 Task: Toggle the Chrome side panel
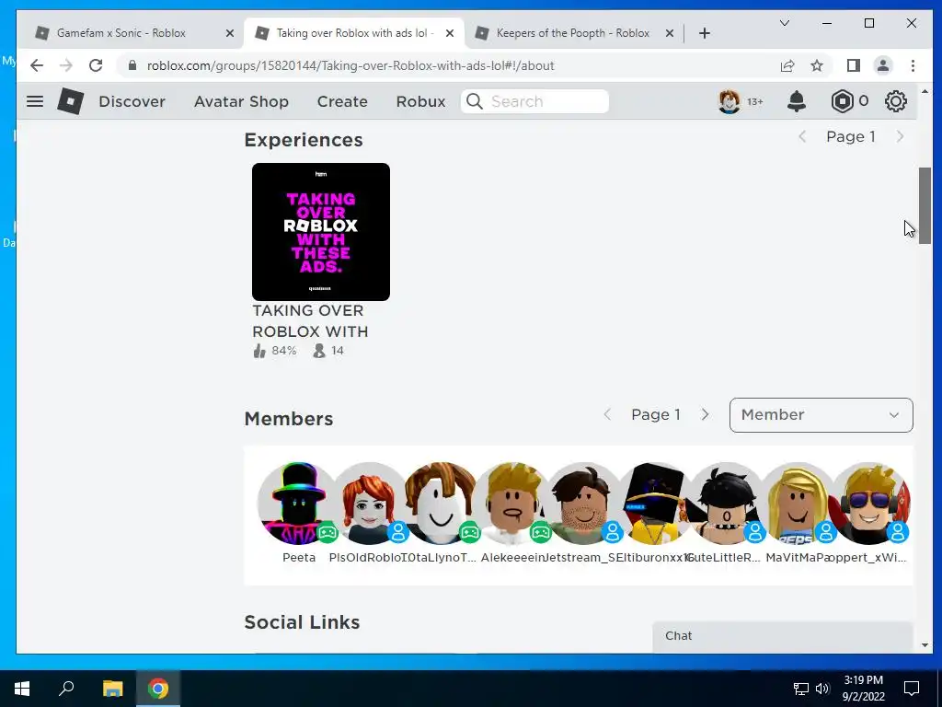click(853, 65)
